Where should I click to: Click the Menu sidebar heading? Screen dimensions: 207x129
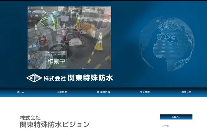tap(176, 117)
